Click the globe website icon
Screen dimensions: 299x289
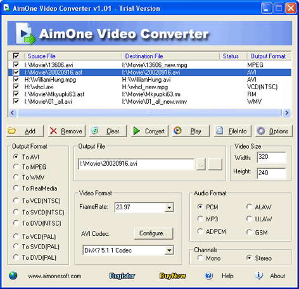pos(13,276)
